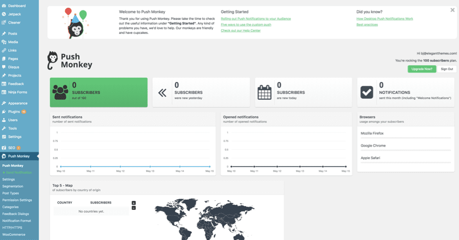Click the Upgrade Now? button
This screenshot has height=240, width=459.
pos(421,69)
